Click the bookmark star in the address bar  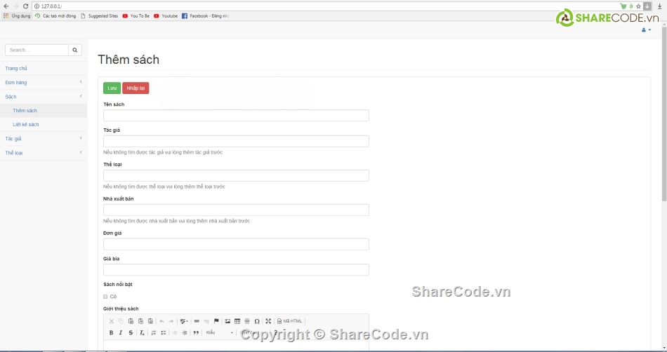point(638,6)
